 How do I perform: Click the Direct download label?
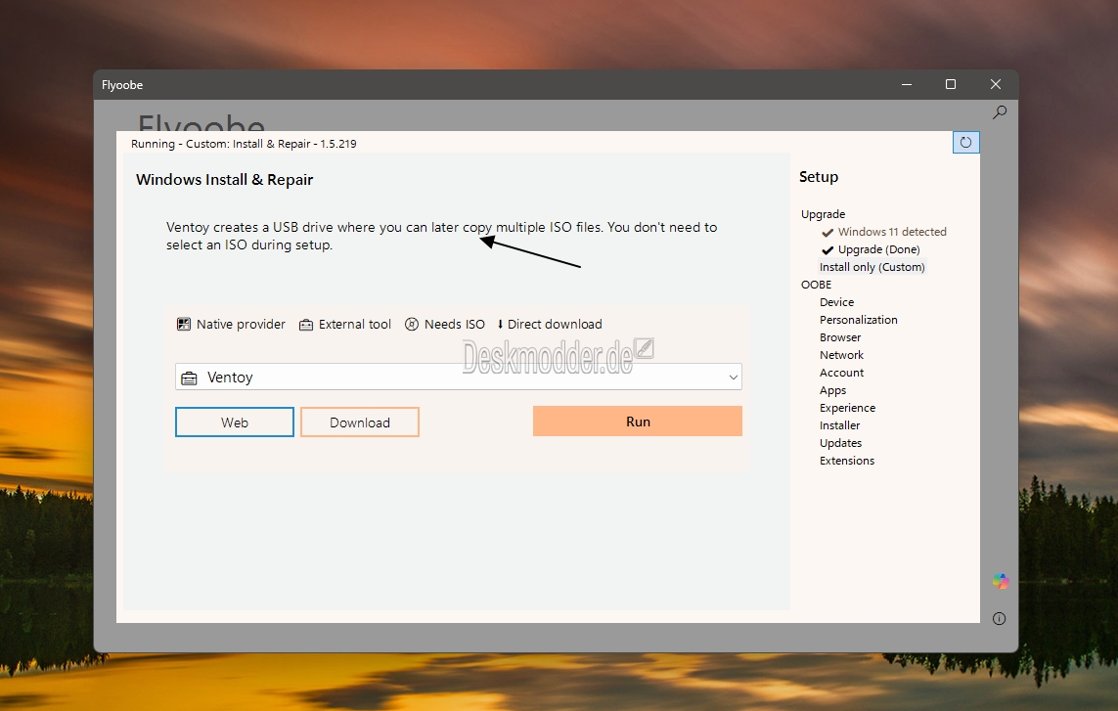pyautogui.click(x=555, y=325)
